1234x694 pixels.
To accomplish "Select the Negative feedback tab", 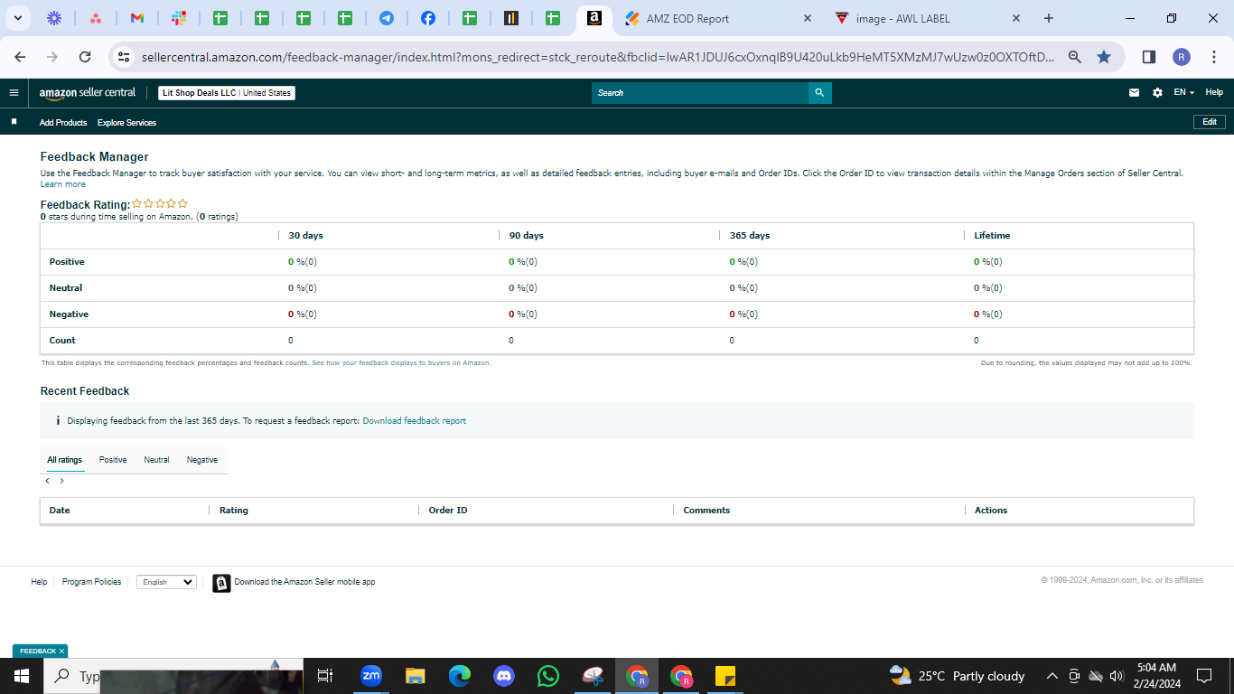I will pyautogui.click(x=202, y=460).
